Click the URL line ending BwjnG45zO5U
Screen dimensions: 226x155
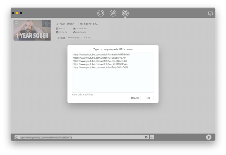tap(100, 68)
